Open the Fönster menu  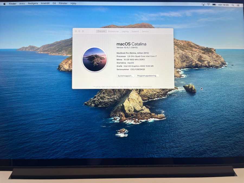[x=63, y=3]
